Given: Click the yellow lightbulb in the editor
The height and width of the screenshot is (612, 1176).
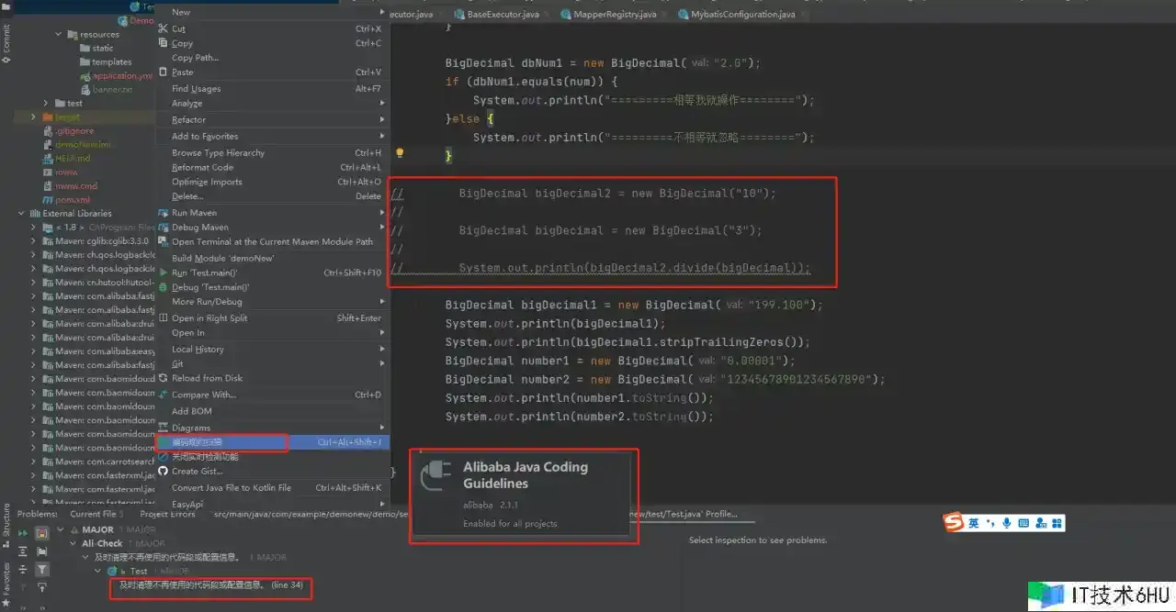Looking at the screenshot, I should coord(400,153).
